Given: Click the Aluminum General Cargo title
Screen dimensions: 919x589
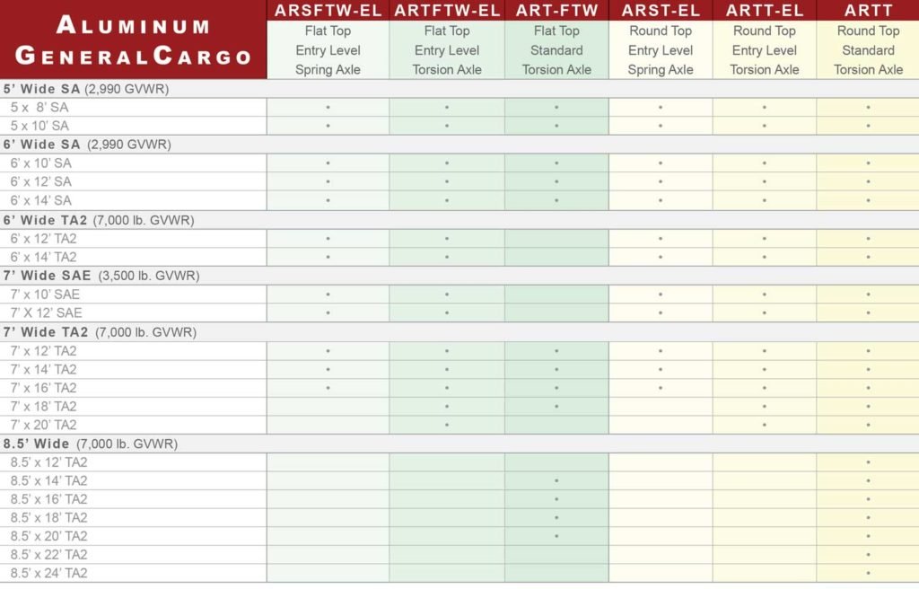Looking at the screenshot, I should coord(133,40).
